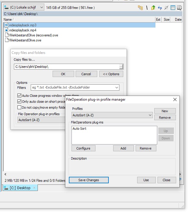Toggle the details view mode icon

173,8
